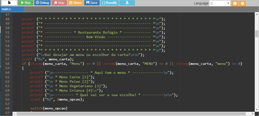Start the Debug session
Viewport: 259px width, 116px height.
pyautogui.click(x=42, y=3)
